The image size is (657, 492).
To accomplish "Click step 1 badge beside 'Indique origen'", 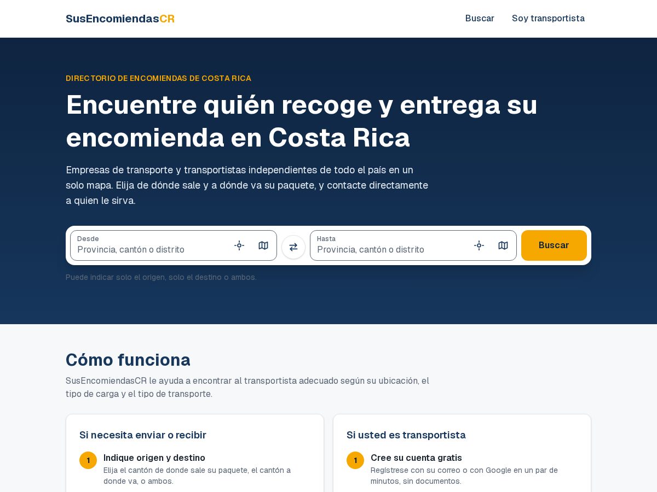I will (x=88, y=460).
